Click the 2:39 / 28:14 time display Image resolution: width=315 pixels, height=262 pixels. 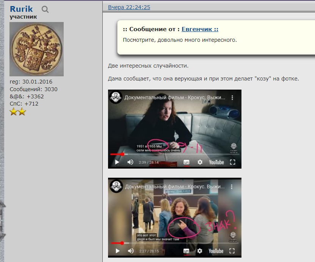pyautogui.click(x=149, y=163)
